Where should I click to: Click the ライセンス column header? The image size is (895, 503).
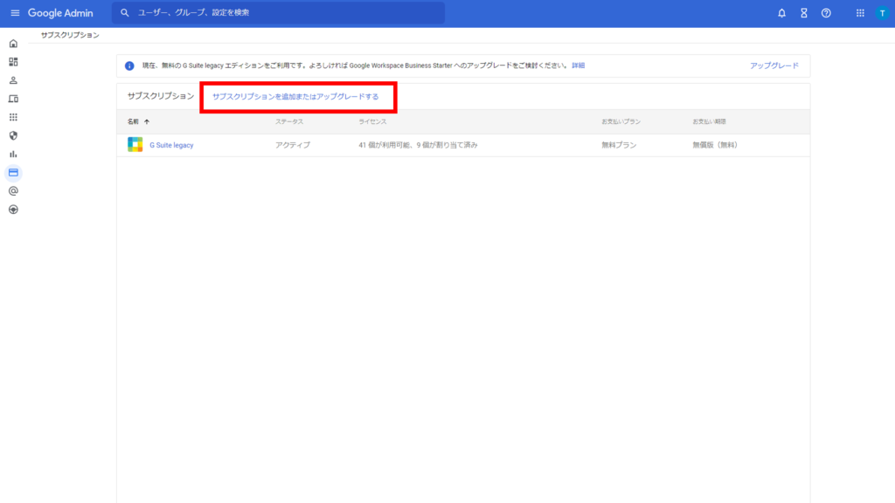click(x=372, y=121)
